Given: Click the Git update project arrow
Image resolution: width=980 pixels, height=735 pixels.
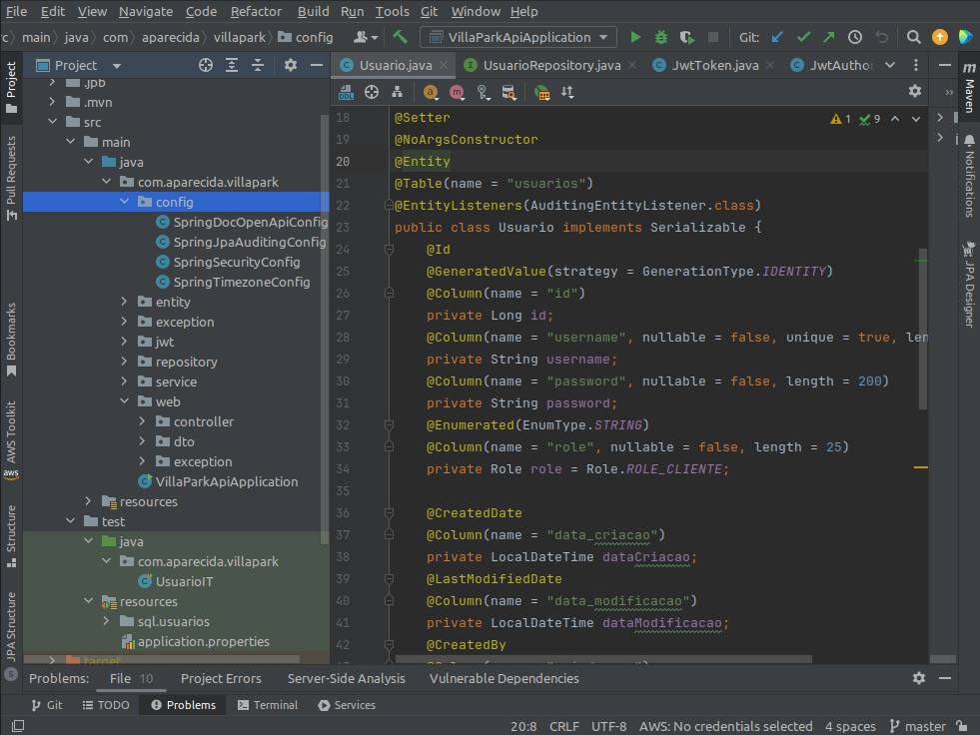Looking at the screenshot, I should (778, 37).
